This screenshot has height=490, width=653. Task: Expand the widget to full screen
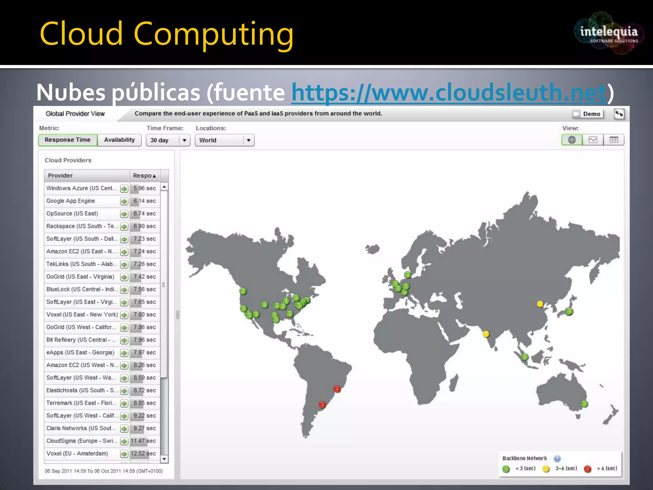coord(619,114)
